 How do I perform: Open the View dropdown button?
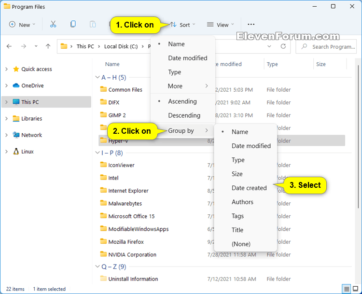[221, 25]
